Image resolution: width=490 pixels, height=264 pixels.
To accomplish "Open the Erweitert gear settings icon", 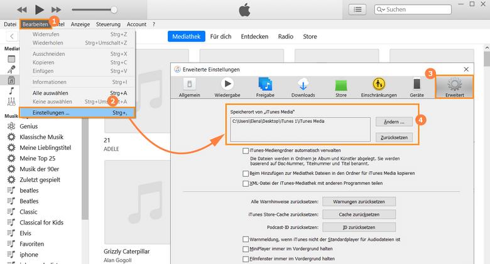I will point(455,87).
